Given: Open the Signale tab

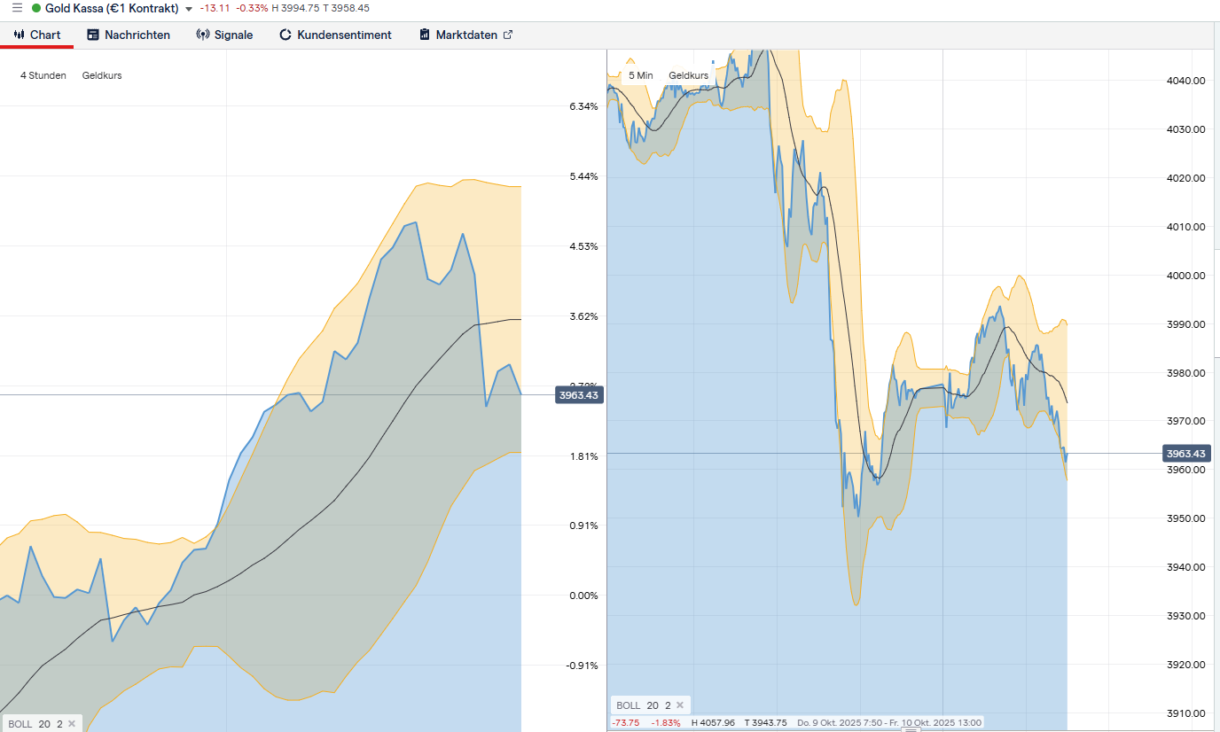Looking at the screenshot, I should tap(224, 35).
